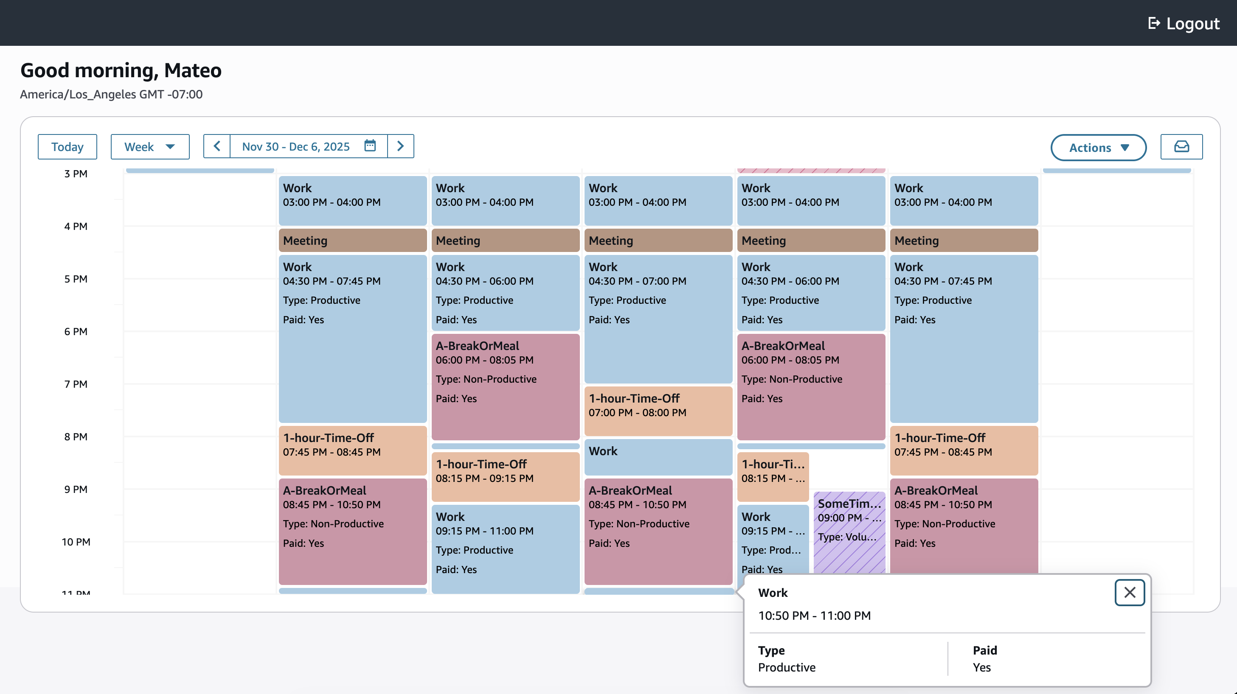Open the inbox envelope icon beside Actions

1181,146
